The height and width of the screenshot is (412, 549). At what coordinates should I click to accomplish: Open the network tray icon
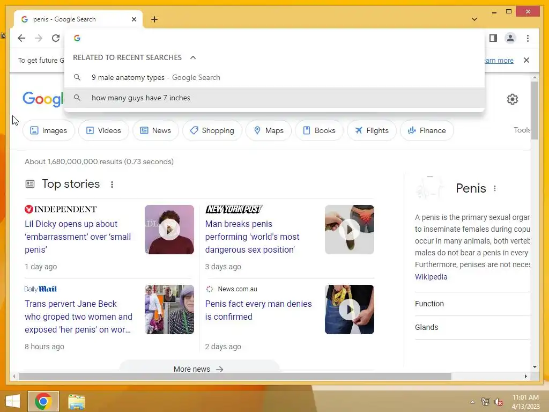pos(486,402)
